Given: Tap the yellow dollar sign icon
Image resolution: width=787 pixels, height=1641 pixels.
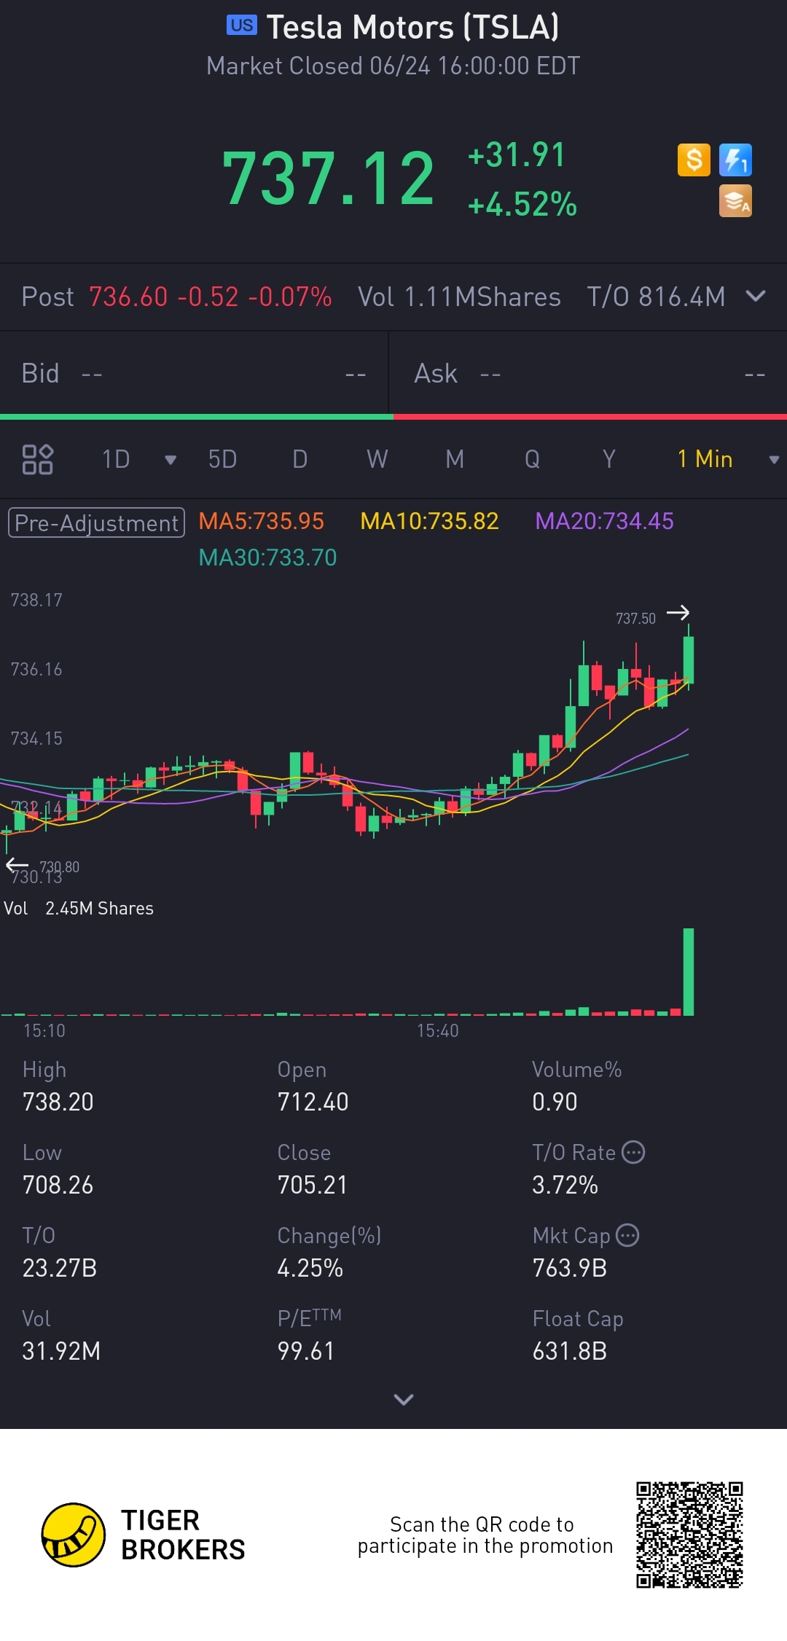Looking at the screenshot, I should (x=694, y=160).
